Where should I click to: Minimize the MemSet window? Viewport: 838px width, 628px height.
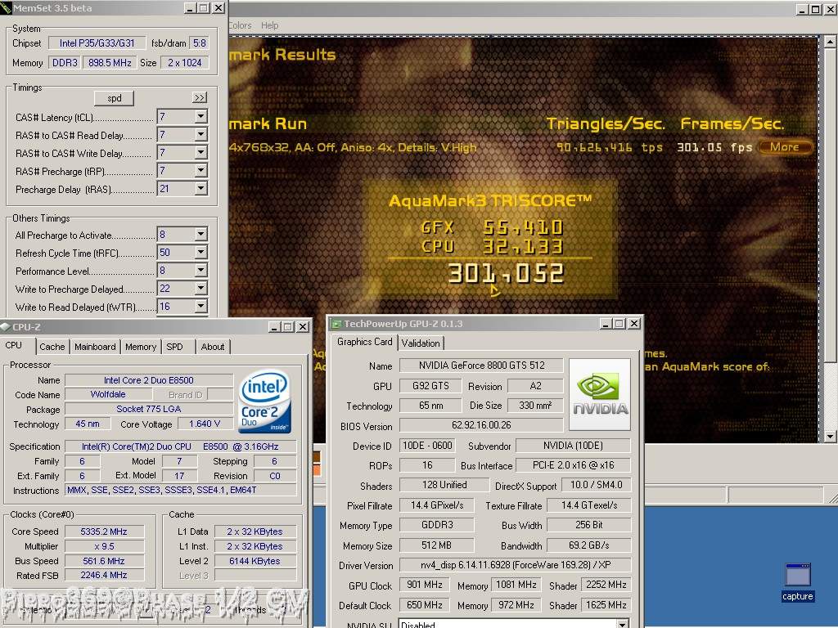point(190,8)
